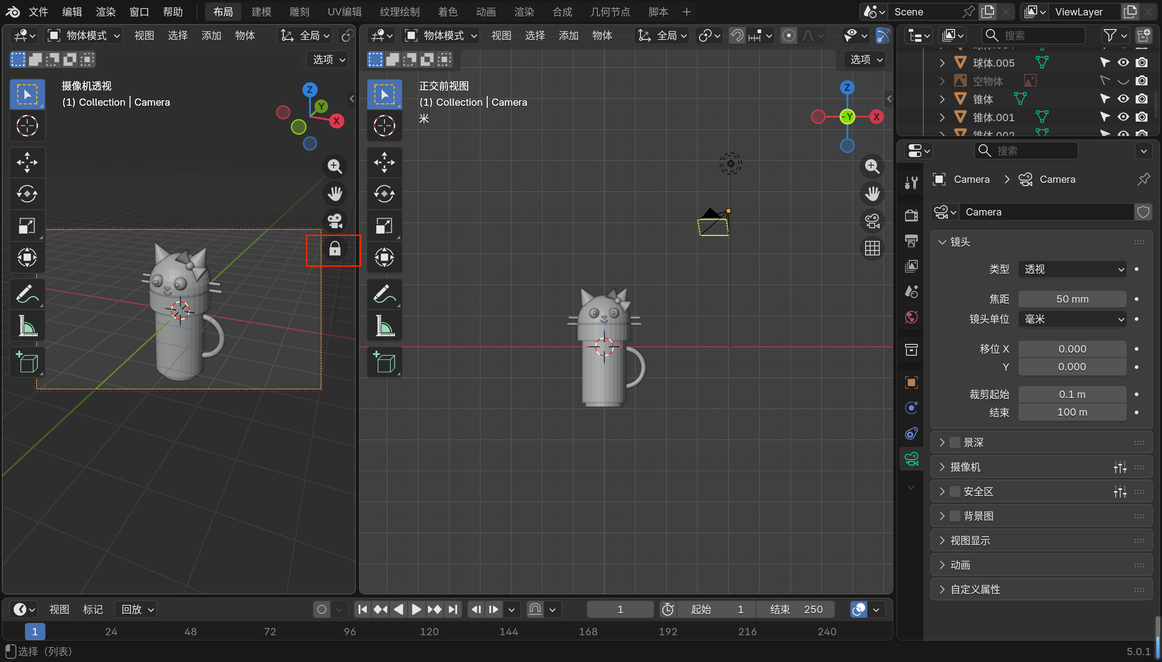The width and height of the screenshot is (1162, 662).
Task: Click the orthographic/perspective grid icon
Action: point(872,249)
